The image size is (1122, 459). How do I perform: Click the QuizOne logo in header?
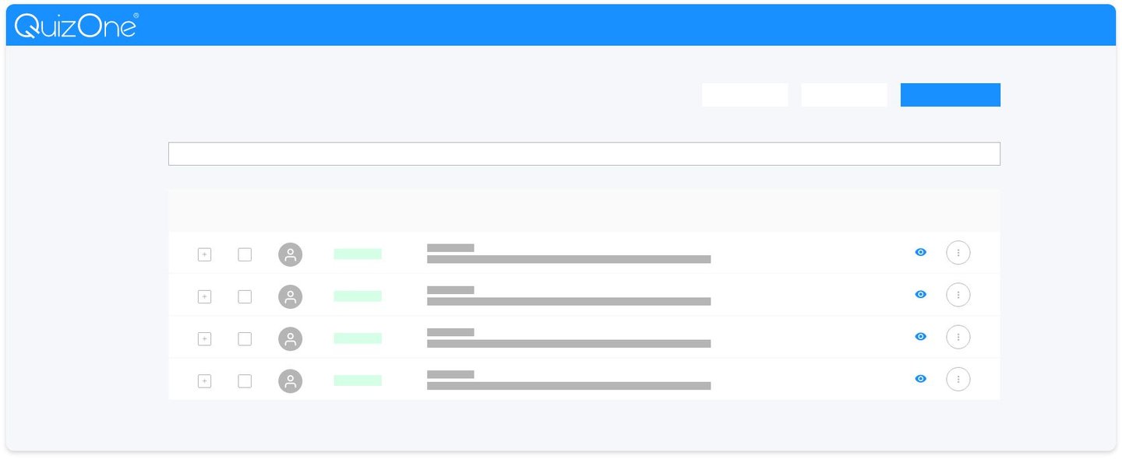pos(76,25)
